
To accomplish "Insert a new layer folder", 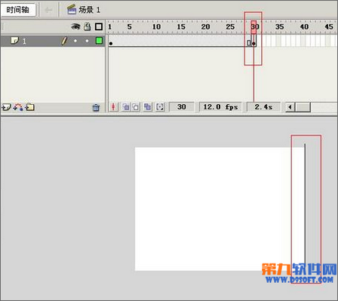I will point(29,107).
